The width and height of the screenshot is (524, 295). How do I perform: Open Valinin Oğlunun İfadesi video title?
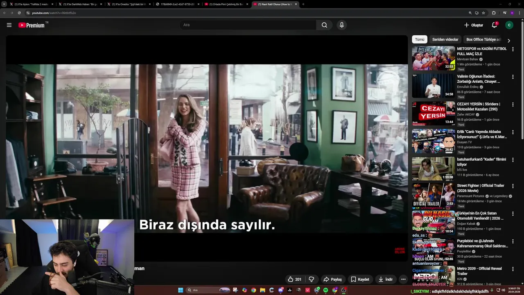(x=478, y=79)
